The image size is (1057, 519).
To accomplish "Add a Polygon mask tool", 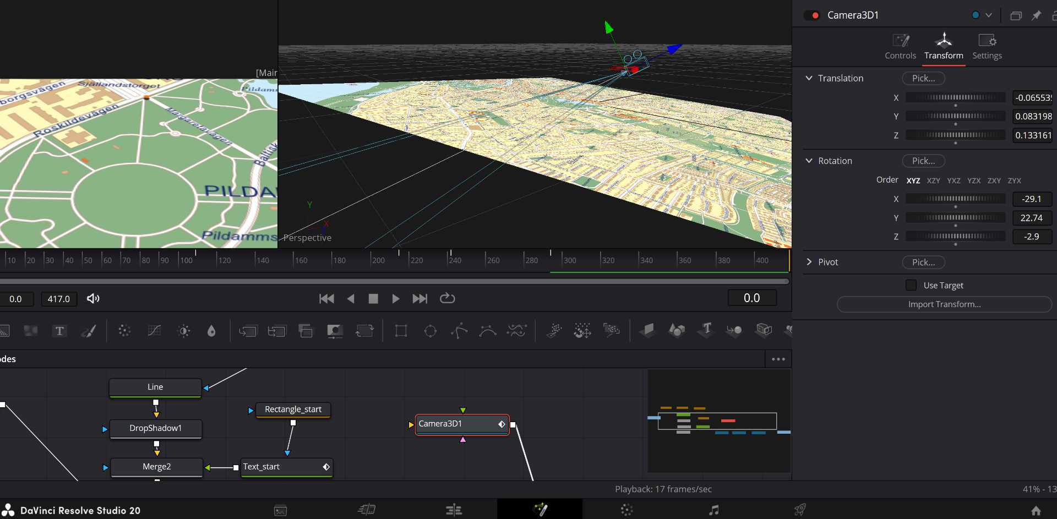I will [459, 331].
